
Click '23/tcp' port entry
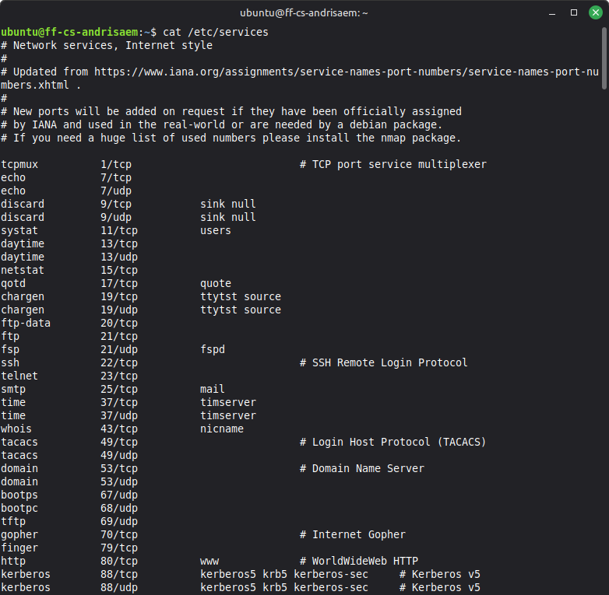click(119, 376)
